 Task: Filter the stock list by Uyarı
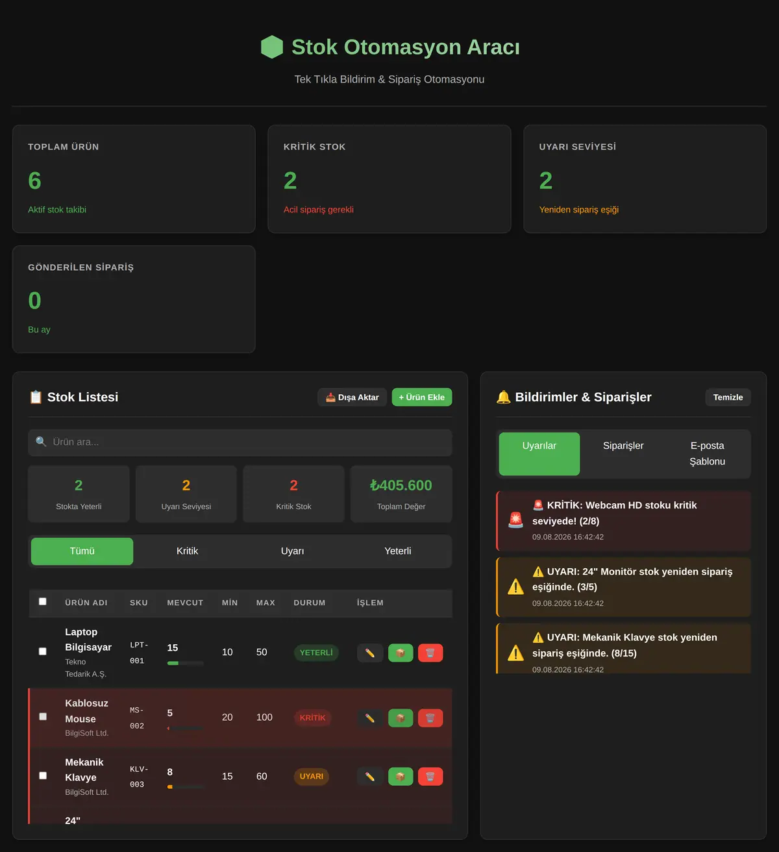click(292, 551)
